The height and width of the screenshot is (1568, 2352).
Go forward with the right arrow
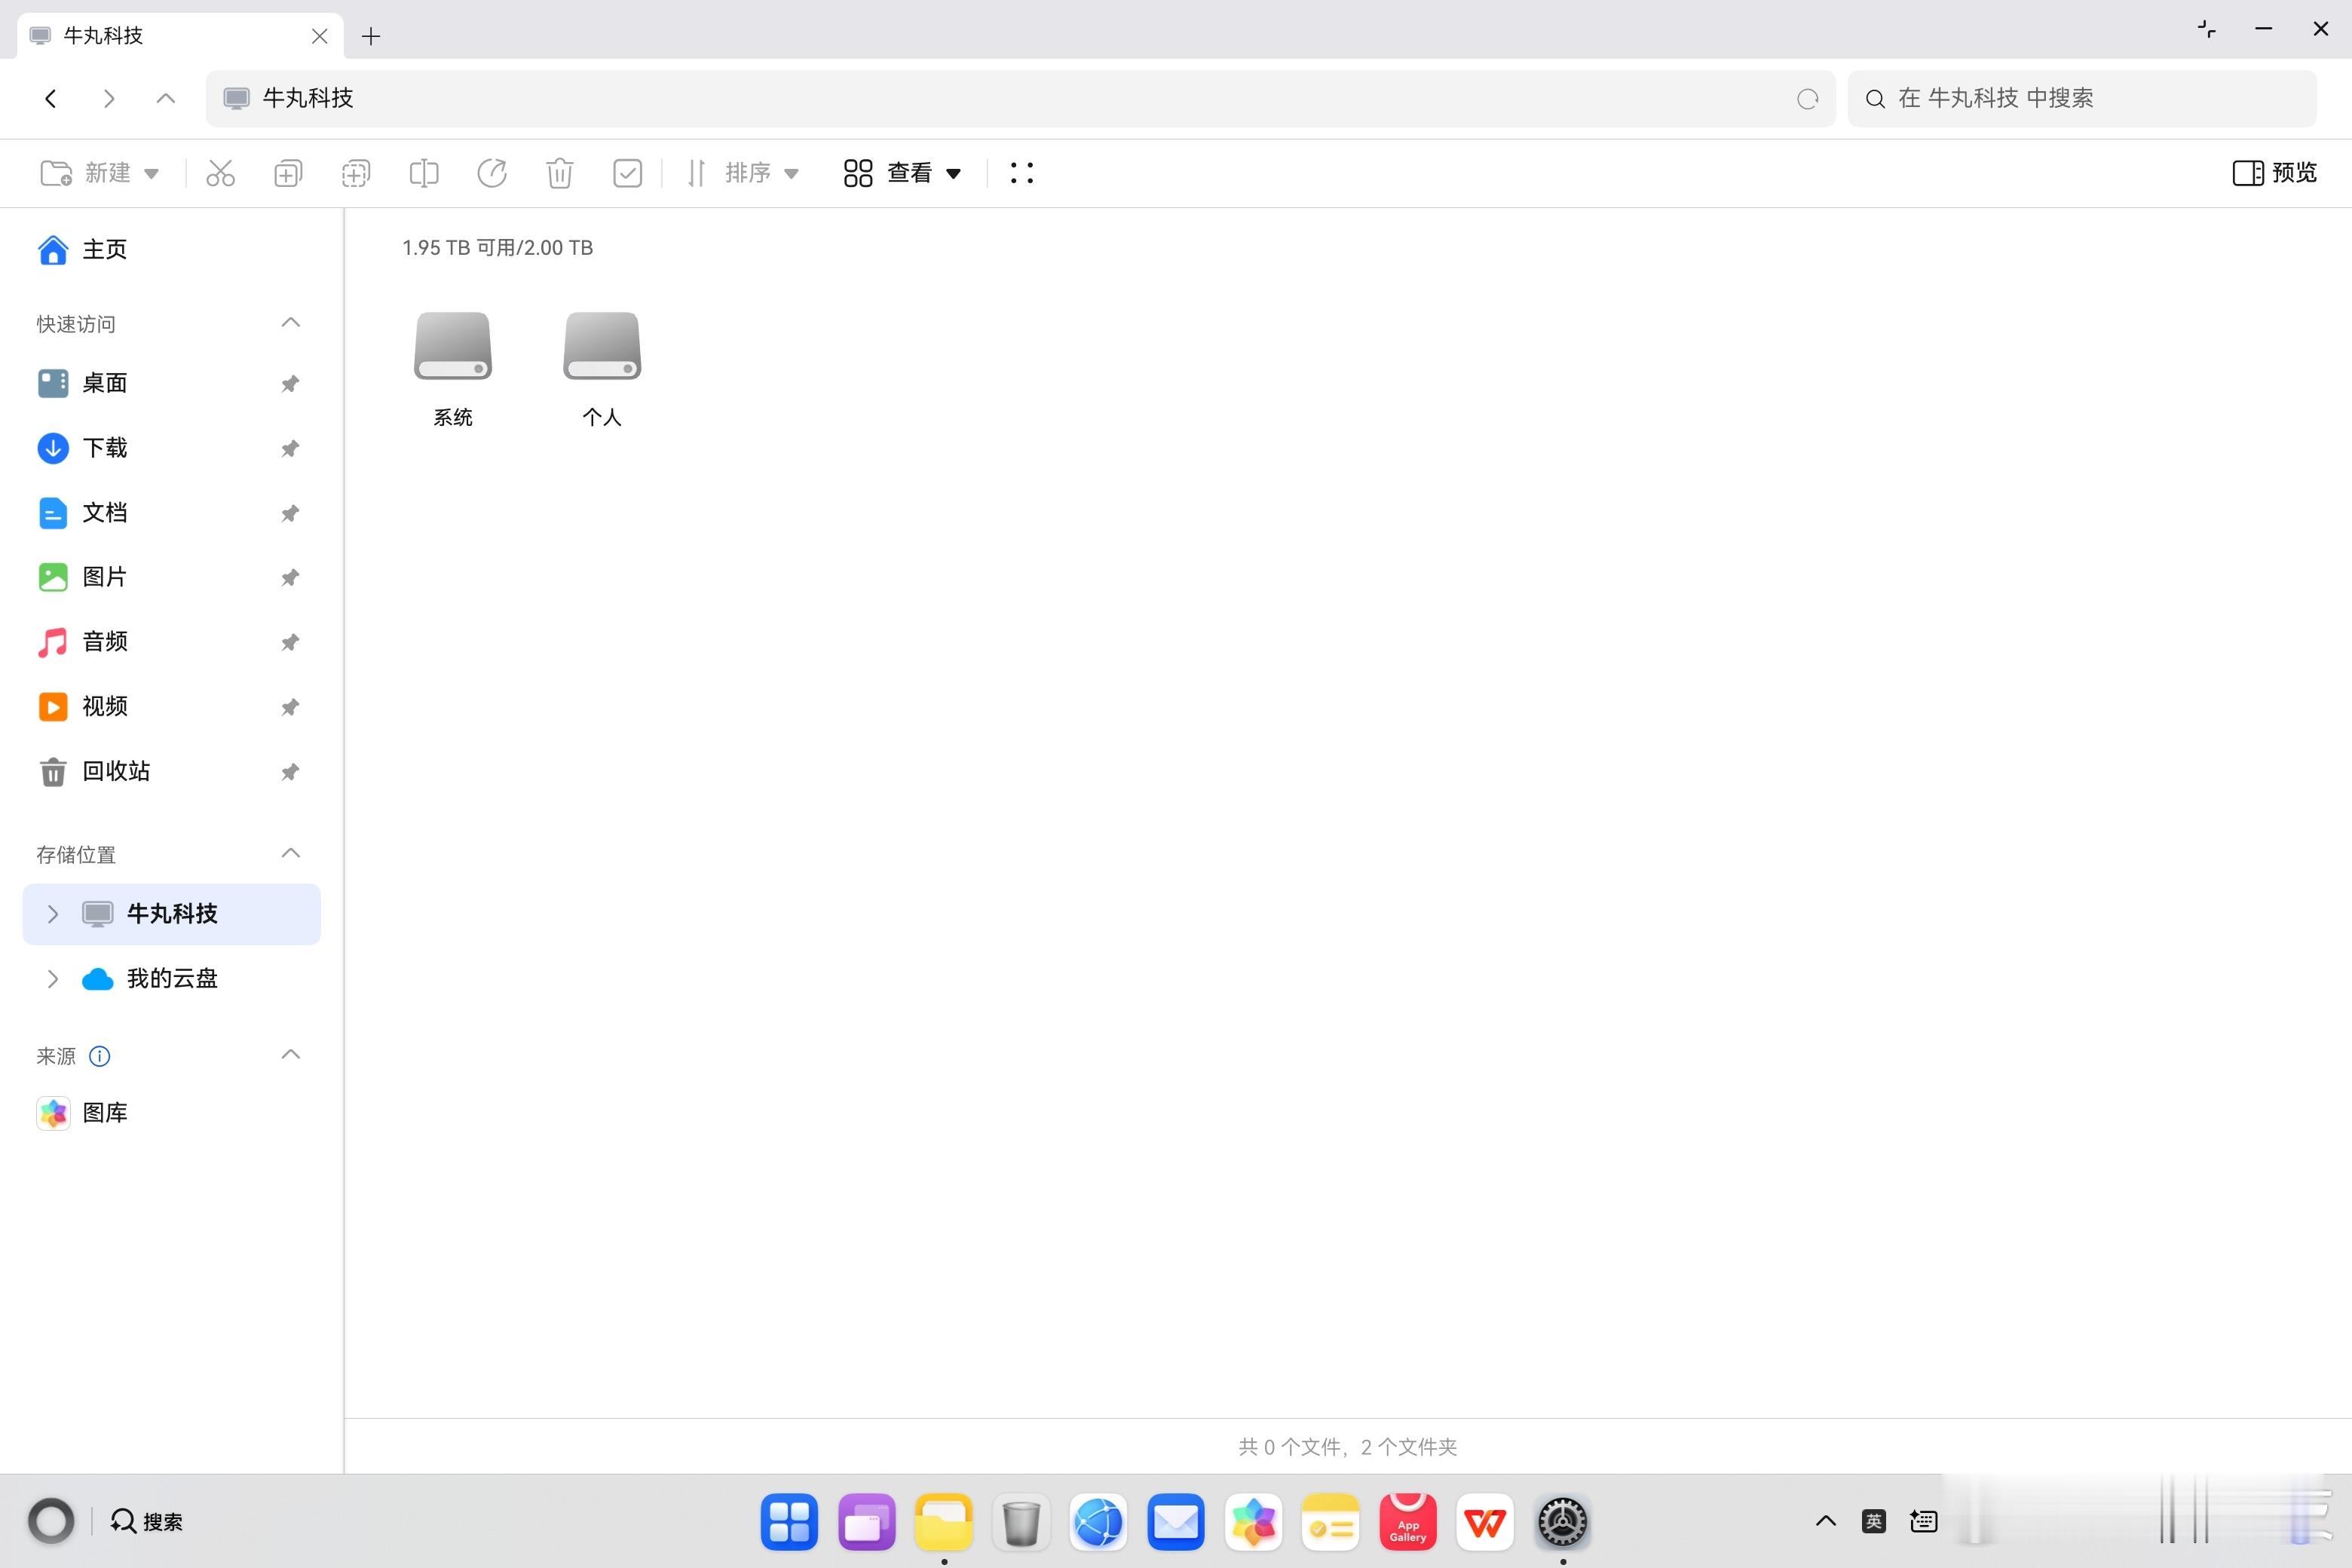109,98
